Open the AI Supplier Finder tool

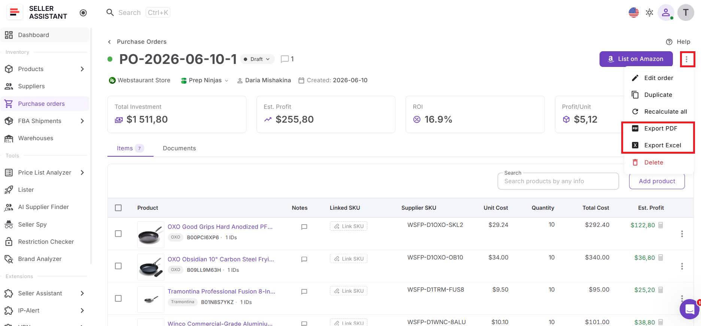(x=45, y=207)
